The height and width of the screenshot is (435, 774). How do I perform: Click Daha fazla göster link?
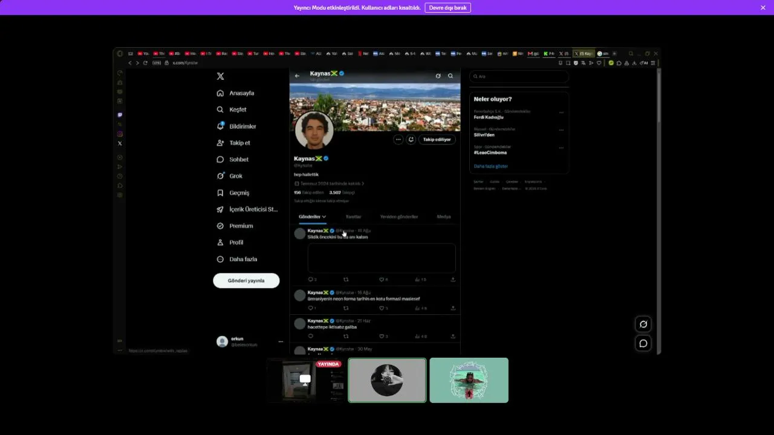pos(491,166)
